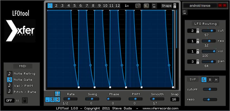This screenshot has width=230, height=111.
Task: Switch to graph tab 8
Action: pyautogui.click(x=93, y=6)
